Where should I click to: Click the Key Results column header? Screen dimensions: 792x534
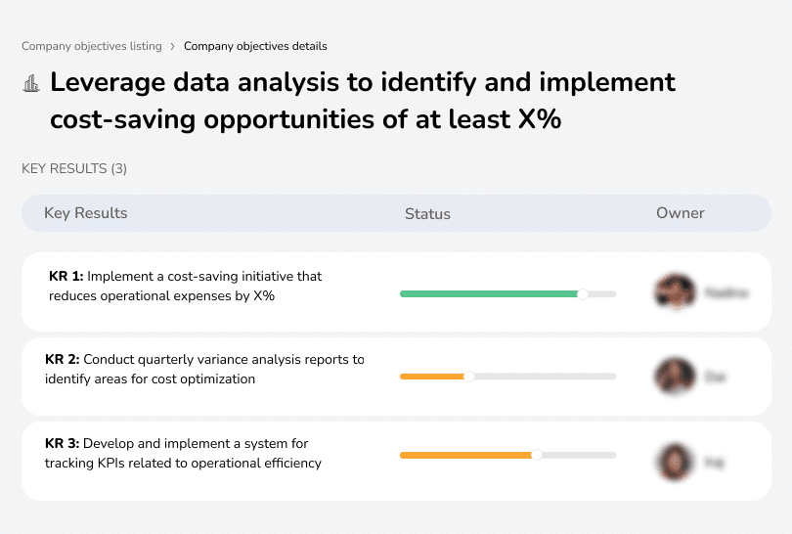[86, 213]
